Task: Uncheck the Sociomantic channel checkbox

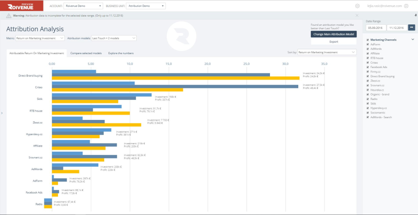Action: click(368, 113)
